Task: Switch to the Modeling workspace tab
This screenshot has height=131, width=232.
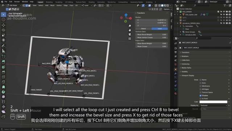Action: [x=49, y=2]
